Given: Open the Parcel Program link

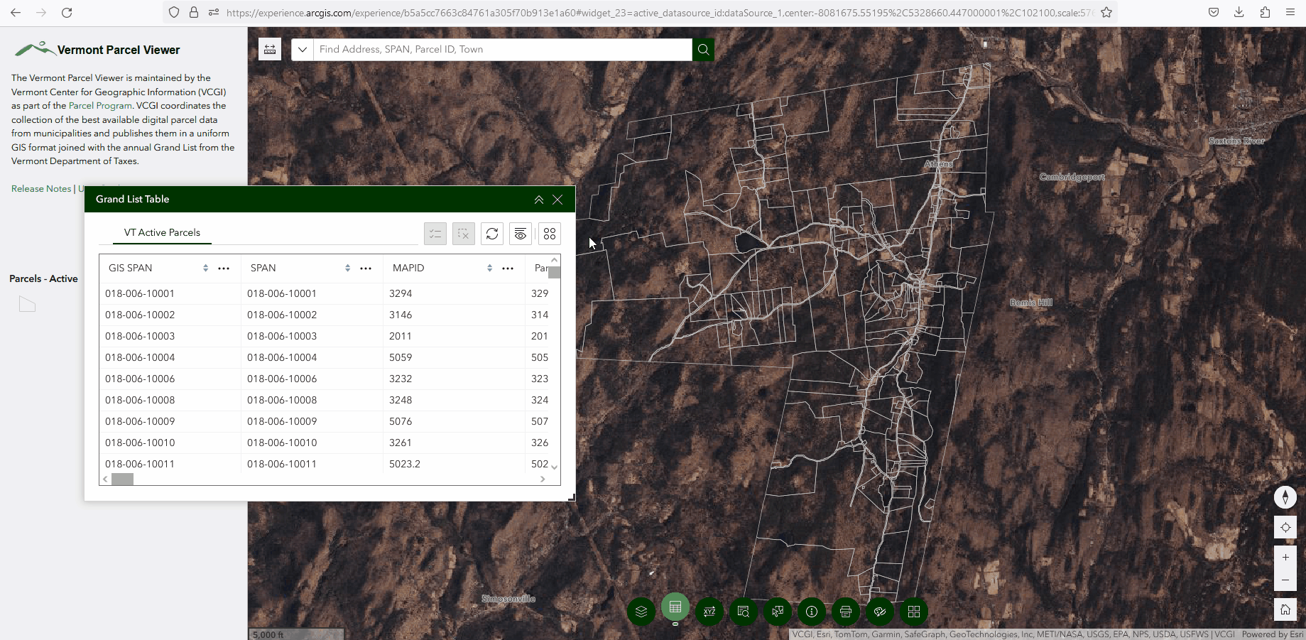Looking at the screenshot, I should tap(99, 105).
